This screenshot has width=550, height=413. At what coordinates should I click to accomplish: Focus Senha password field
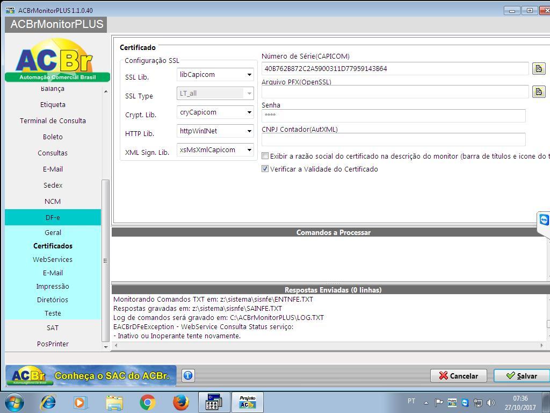[394, 116]
